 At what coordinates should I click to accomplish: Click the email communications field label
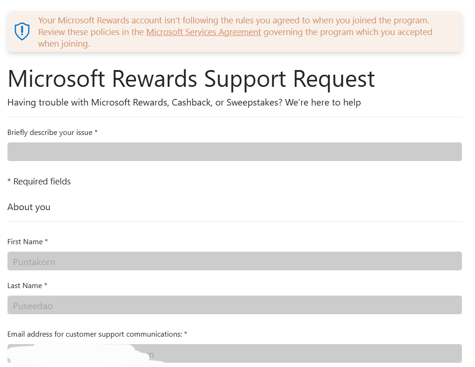tap(96, 334)
